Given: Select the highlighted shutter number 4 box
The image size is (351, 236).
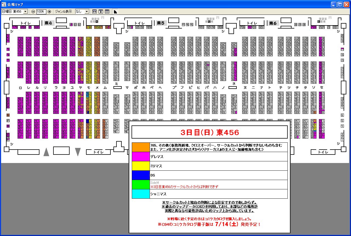Looking at the screenshot, I should point(97,21).
